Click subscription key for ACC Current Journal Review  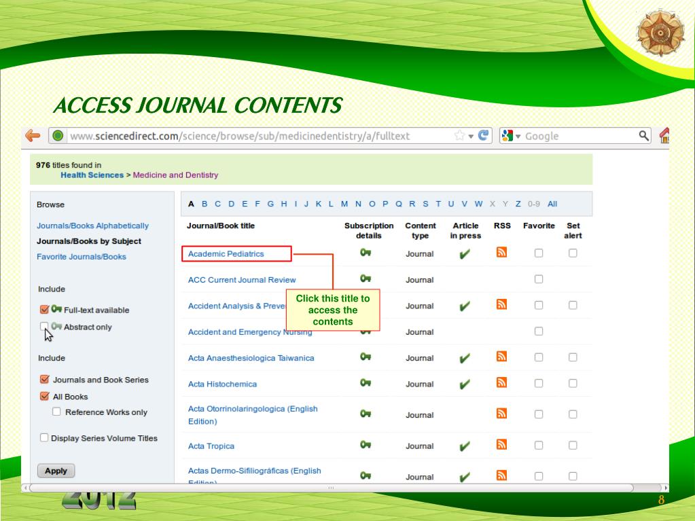[x=366, y=279]
